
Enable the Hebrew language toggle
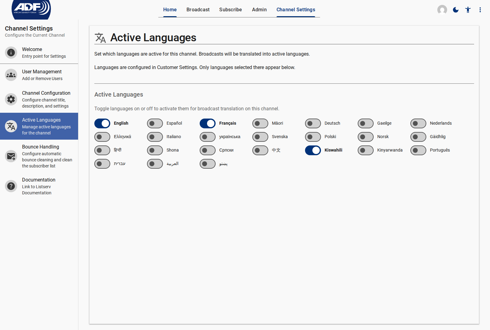pos(102,164)
